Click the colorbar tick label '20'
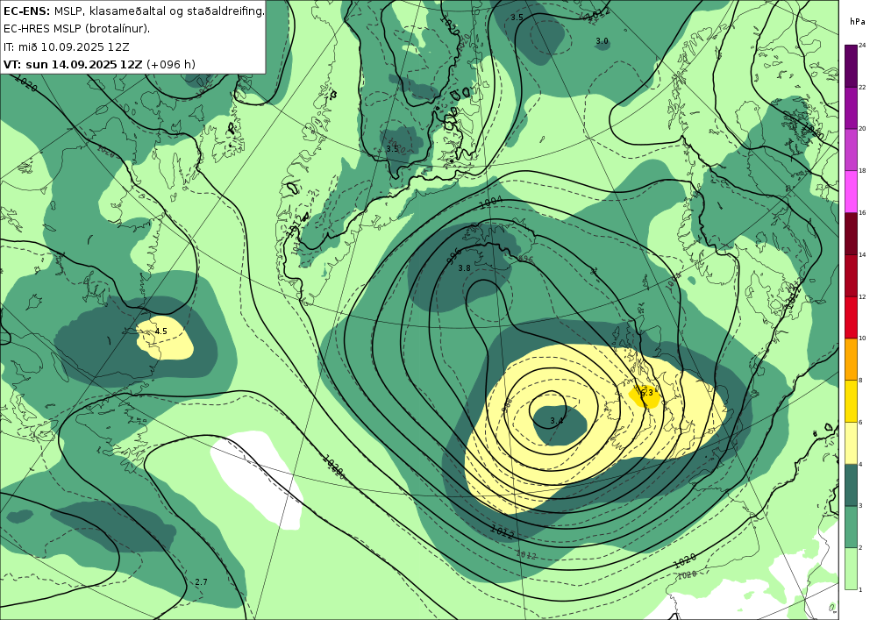The width and height of the screenshot is (877, 620). pyautogui.click(x=862, y=129)
